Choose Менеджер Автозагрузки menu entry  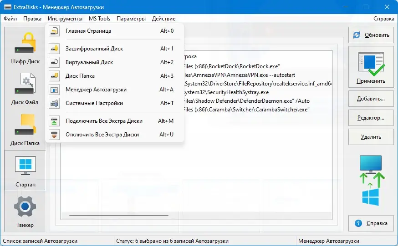(114, 90)
